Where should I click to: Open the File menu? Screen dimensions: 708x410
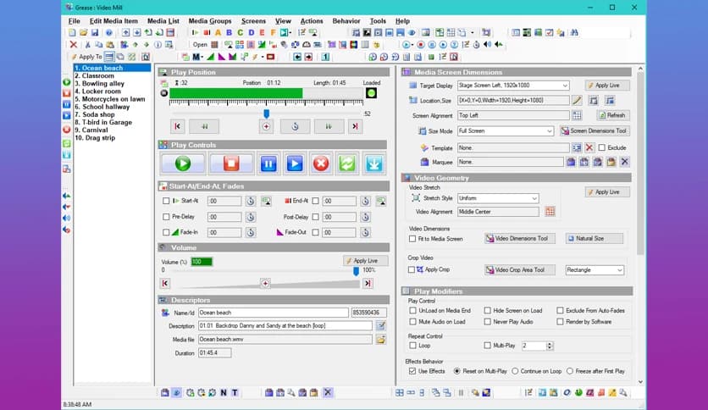click(74, 21)
